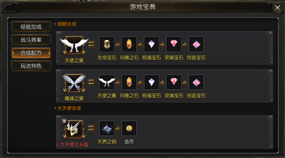Open the 玩法特色 tab
This screenshot has width=285, height=158.
(31, 66)
